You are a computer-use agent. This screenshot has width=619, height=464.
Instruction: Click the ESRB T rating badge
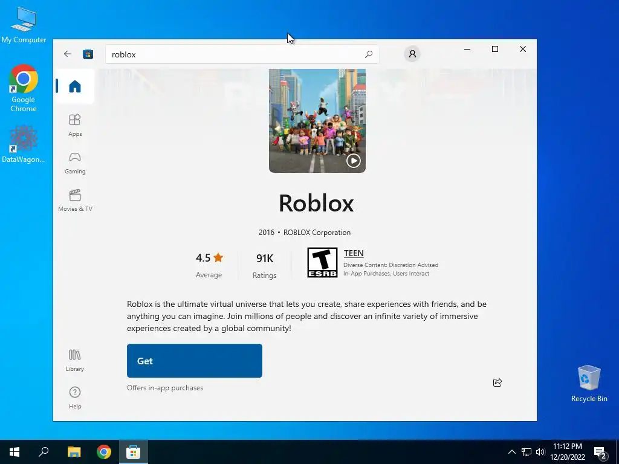coord(322,262)
